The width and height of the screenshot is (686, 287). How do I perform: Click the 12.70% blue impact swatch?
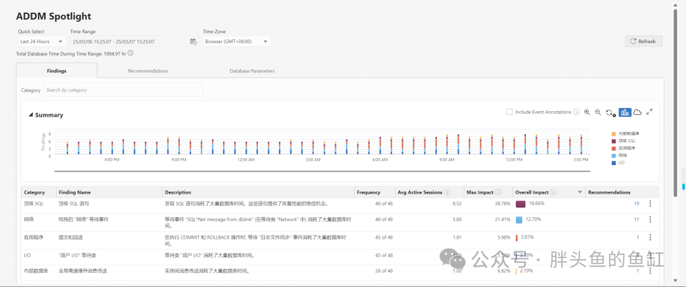(519, 220)
